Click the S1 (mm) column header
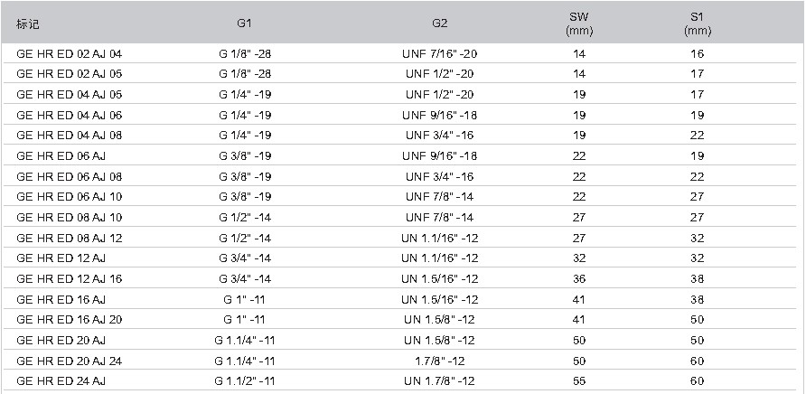Viewport: 806px width, 394px height. pyautogui.click(x=698, y=23)
